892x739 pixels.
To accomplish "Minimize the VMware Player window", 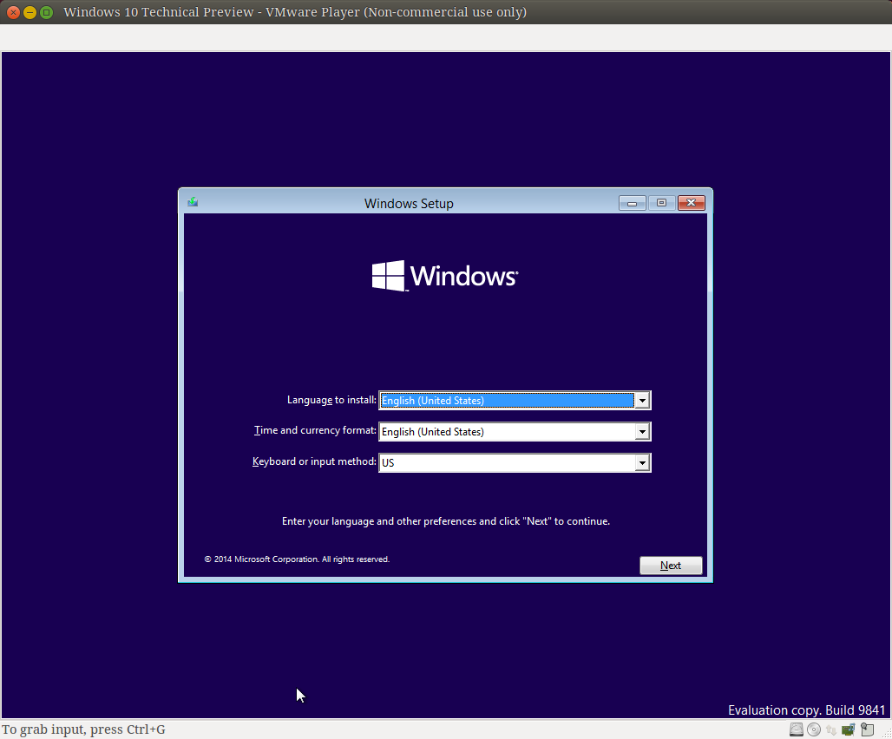I will [30, 12].
